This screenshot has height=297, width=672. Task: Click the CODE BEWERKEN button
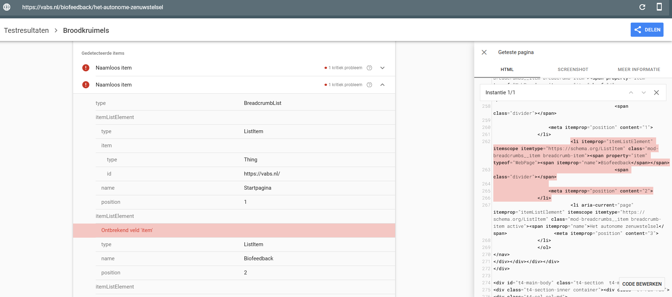point(642,284)
